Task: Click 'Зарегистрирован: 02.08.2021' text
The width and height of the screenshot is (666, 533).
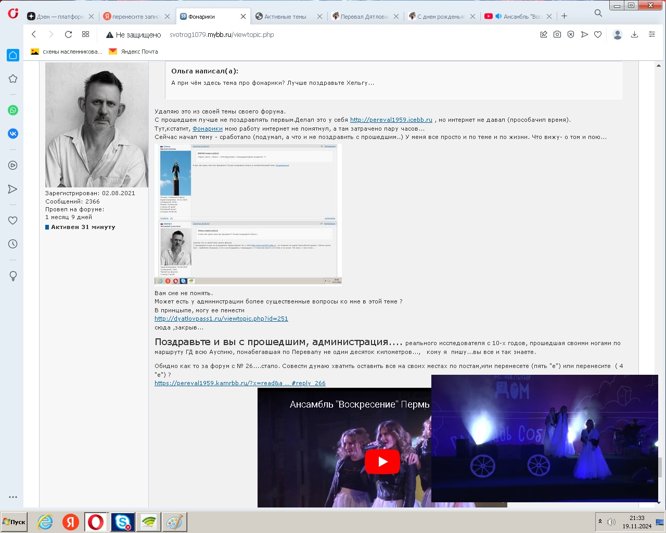Action: pos(90,193)
